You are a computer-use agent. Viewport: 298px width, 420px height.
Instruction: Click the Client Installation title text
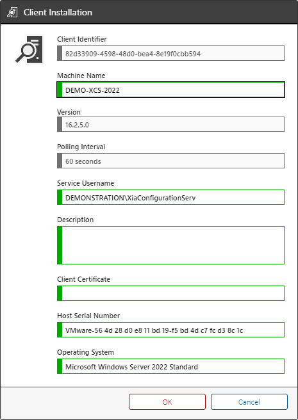click(x=58, y=12)
